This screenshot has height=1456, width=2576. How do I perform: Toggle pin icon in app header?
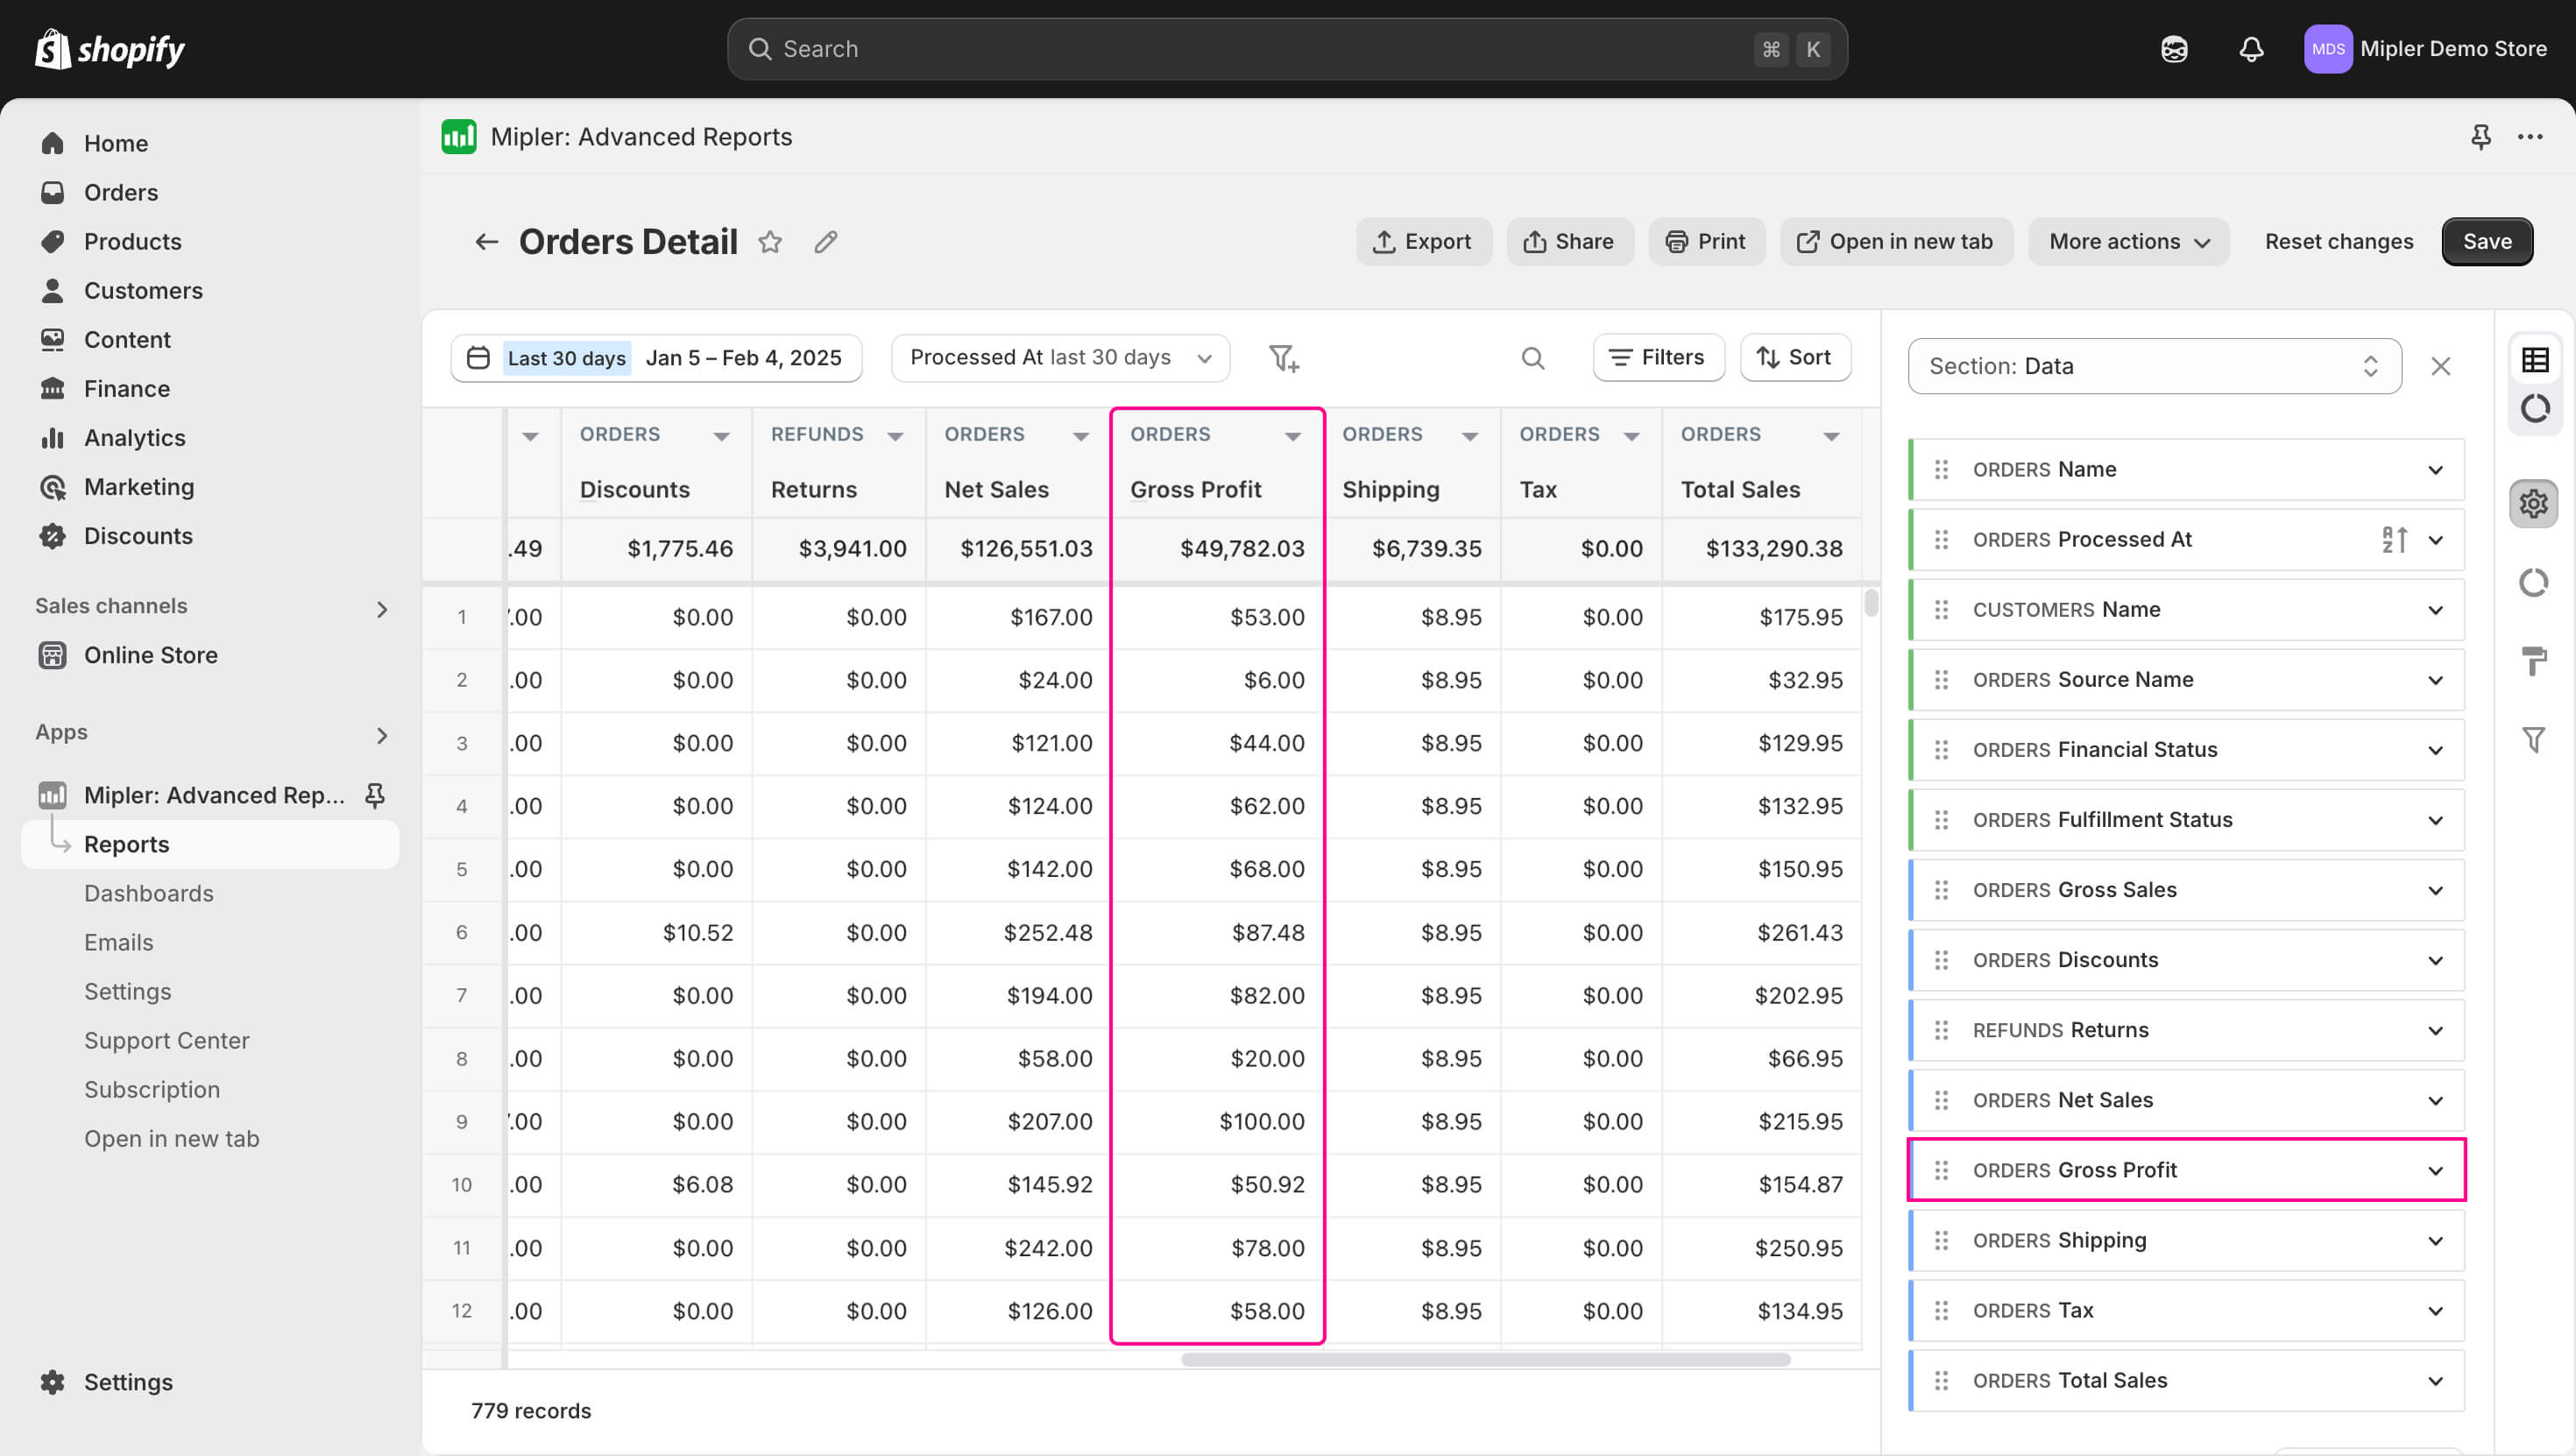pos(2480,137)
